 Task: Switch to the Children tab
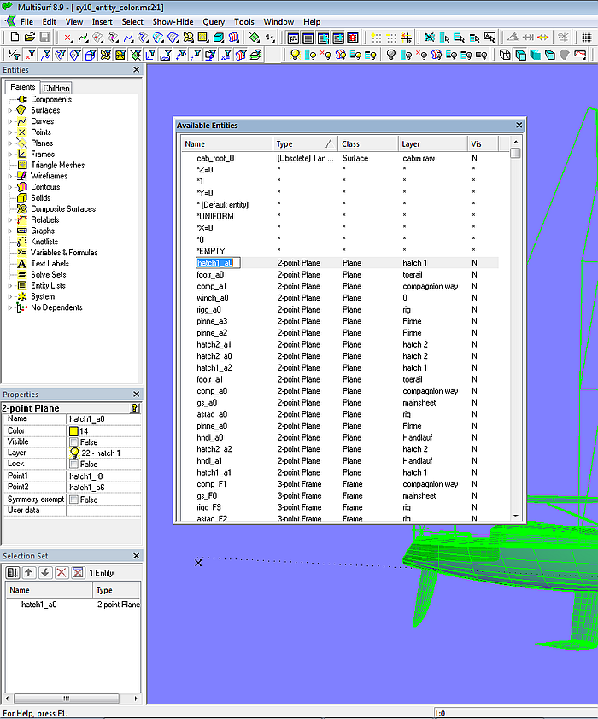(56, 88)
